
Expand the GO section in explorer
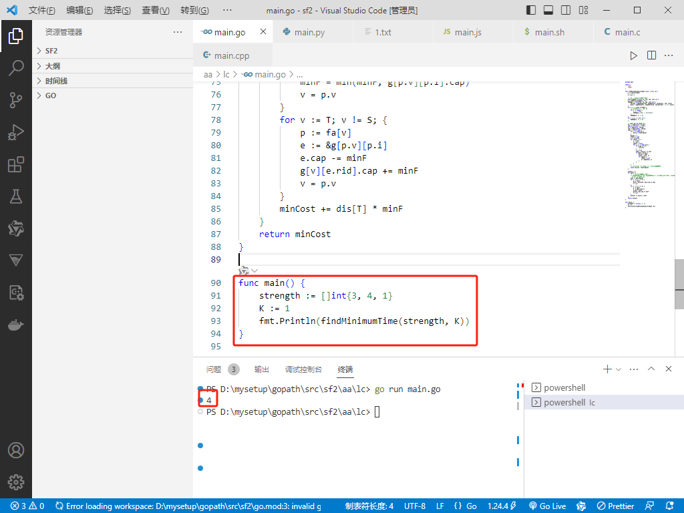112,96
